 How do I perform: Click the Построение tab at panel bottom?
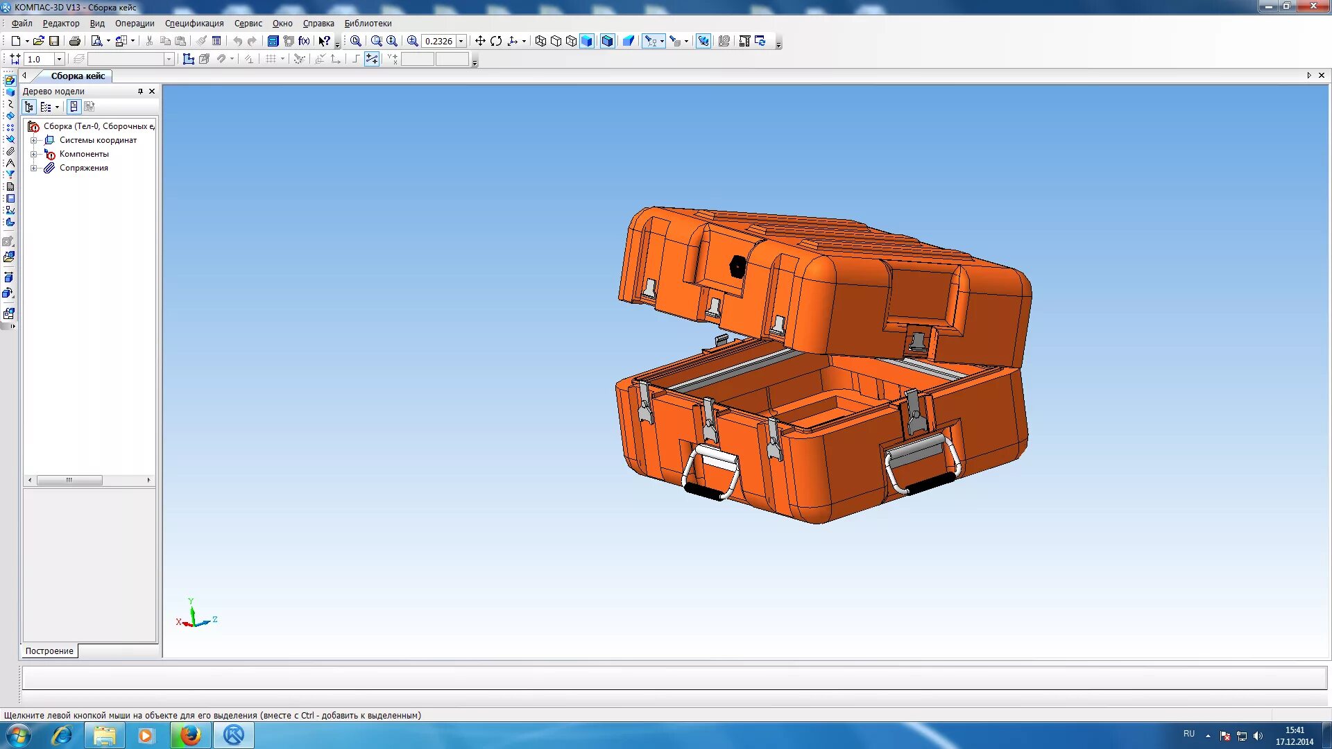coord(49,651)
